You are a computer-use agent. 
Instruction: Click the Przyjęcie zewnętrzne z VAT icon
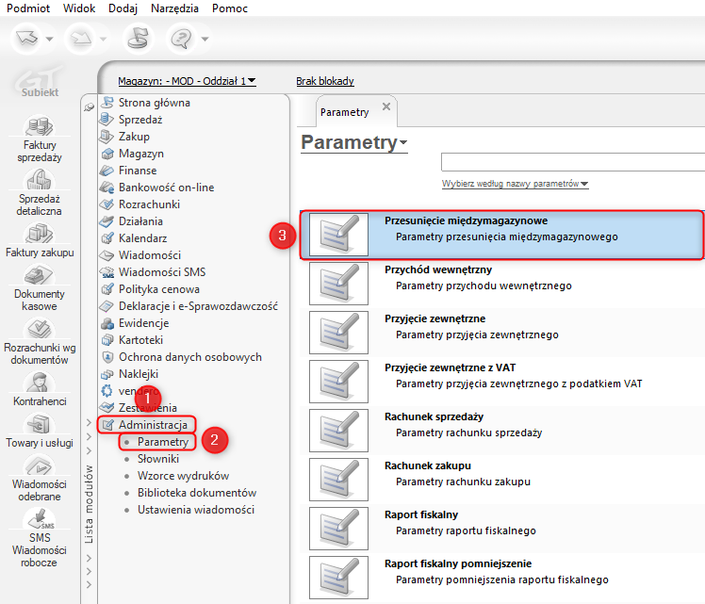pos(338,382)
